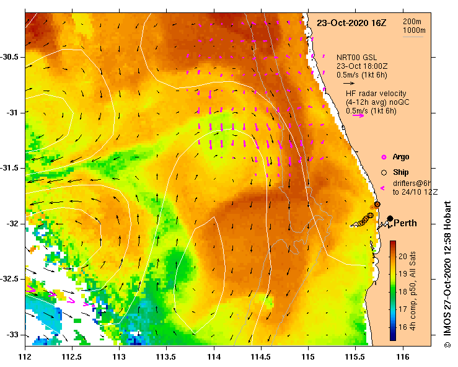The width and height of the screenshot is (458, 367).
Task: Click the latitude axis label -32.5
Action: click(9, 279)
